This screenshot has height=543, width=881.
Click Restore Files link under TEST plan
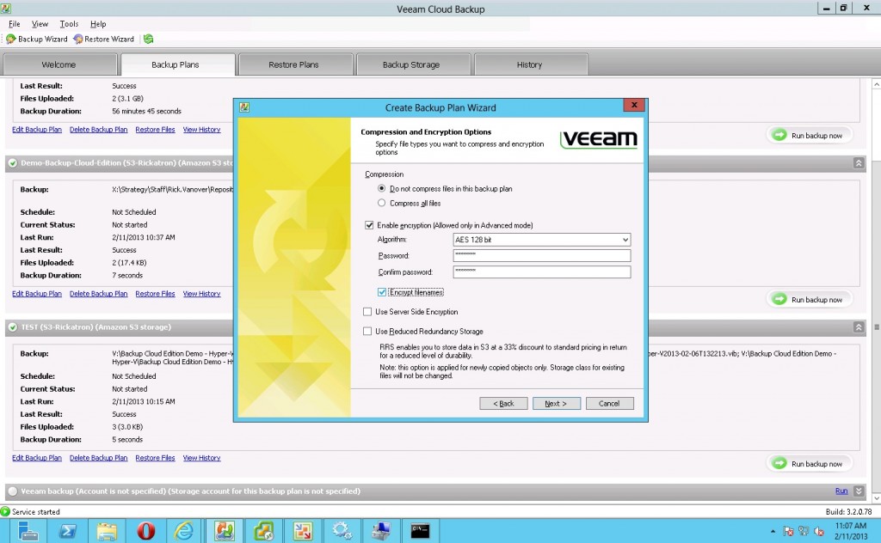tap(155, 458)
